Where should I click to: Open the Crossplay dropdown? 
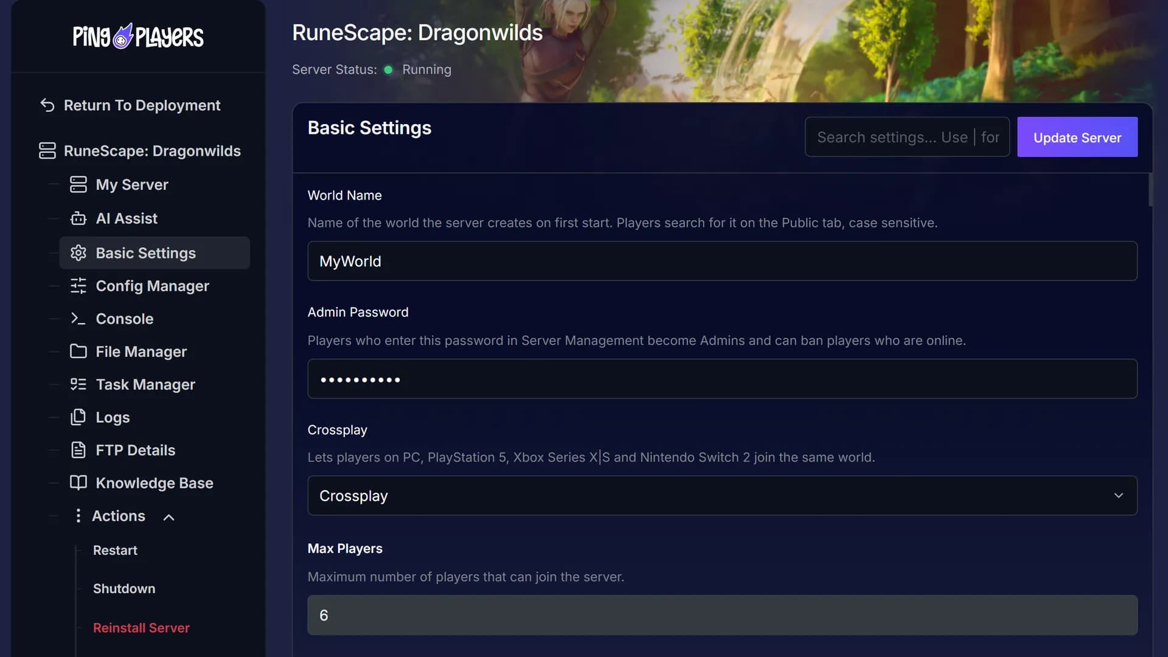[x=722, y=496]
